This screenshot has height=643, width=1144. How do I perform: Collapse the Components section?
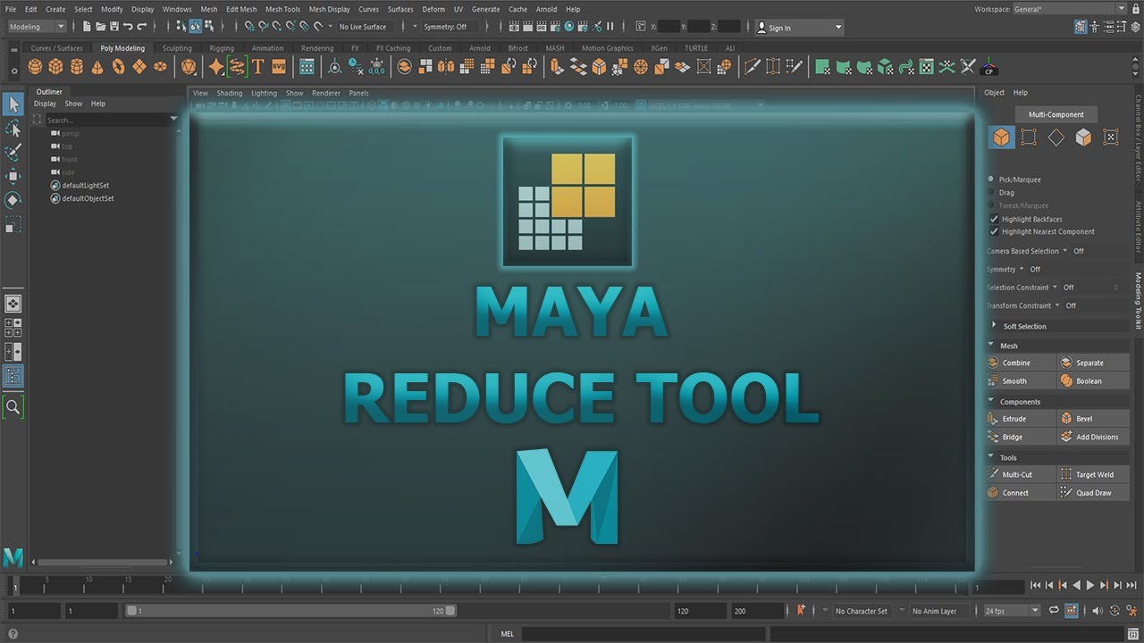point(991,401)
